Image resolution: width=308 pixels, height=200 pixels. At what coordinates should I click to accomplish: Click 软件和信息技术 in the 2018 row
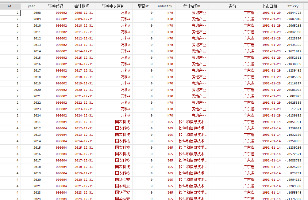pos(193,167)
